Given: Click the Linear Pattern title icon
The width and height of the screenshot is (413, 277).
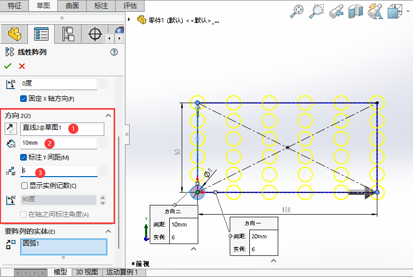Looking at the screenshot, I should 10,52.
